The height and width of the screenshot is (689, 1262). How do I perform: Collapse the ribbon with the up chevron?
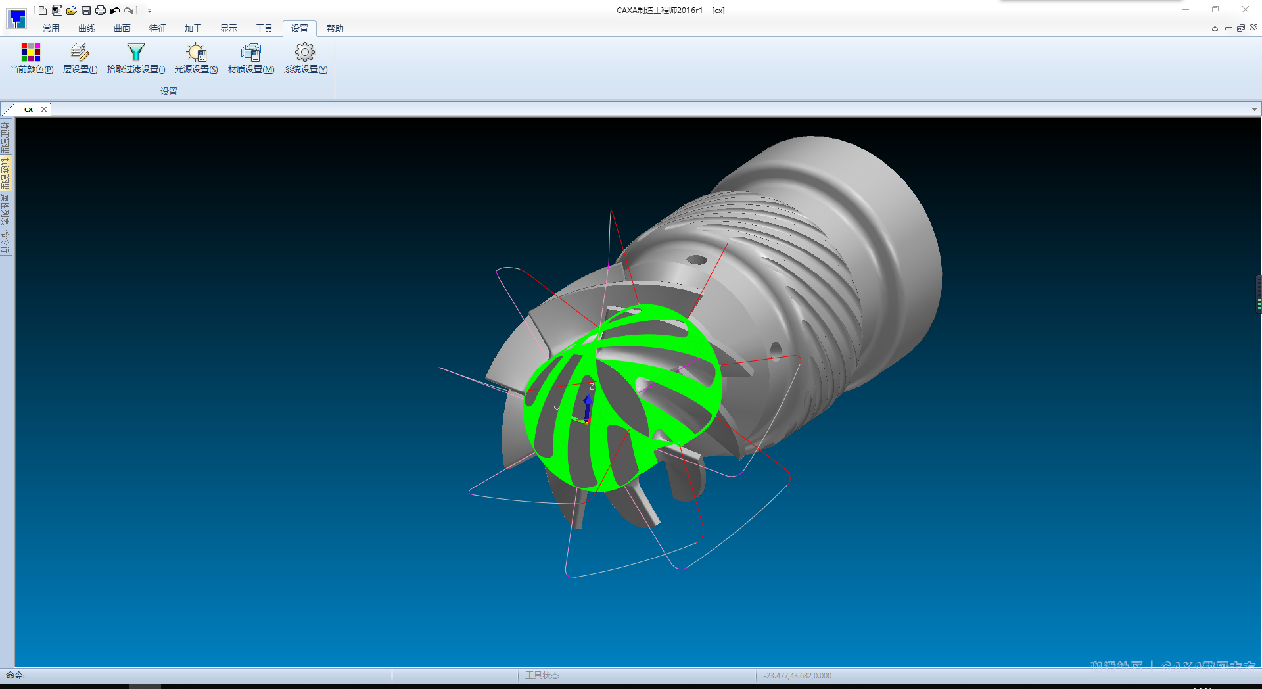[x=1215, y=28]
